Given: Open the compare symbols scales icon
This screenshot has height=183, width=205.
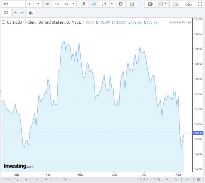Looking at the screenshot, I should click(6, 13).
